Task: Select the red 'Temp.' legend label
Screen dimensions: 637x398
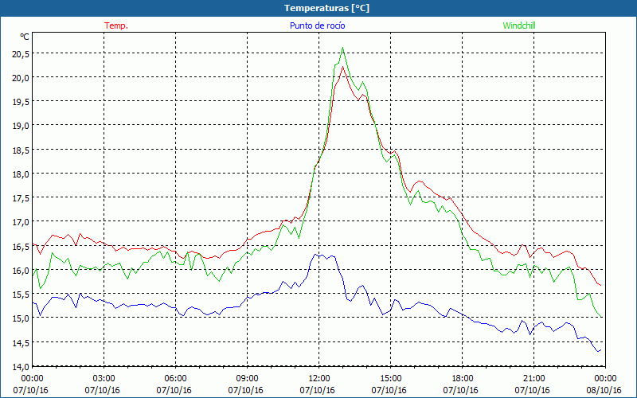Action: (x=116, y=25)
